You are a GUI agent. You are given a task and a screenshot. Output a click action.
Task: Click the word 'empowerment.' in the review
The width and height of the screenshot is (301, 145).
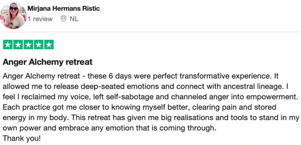[x=272, y=97]
